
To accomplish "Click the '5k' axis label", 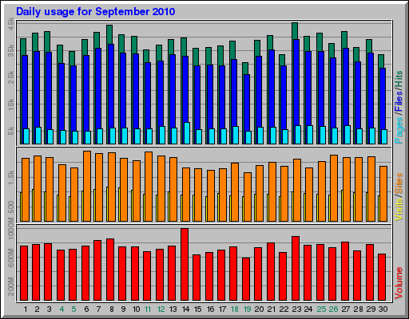I will coord(11,131).
